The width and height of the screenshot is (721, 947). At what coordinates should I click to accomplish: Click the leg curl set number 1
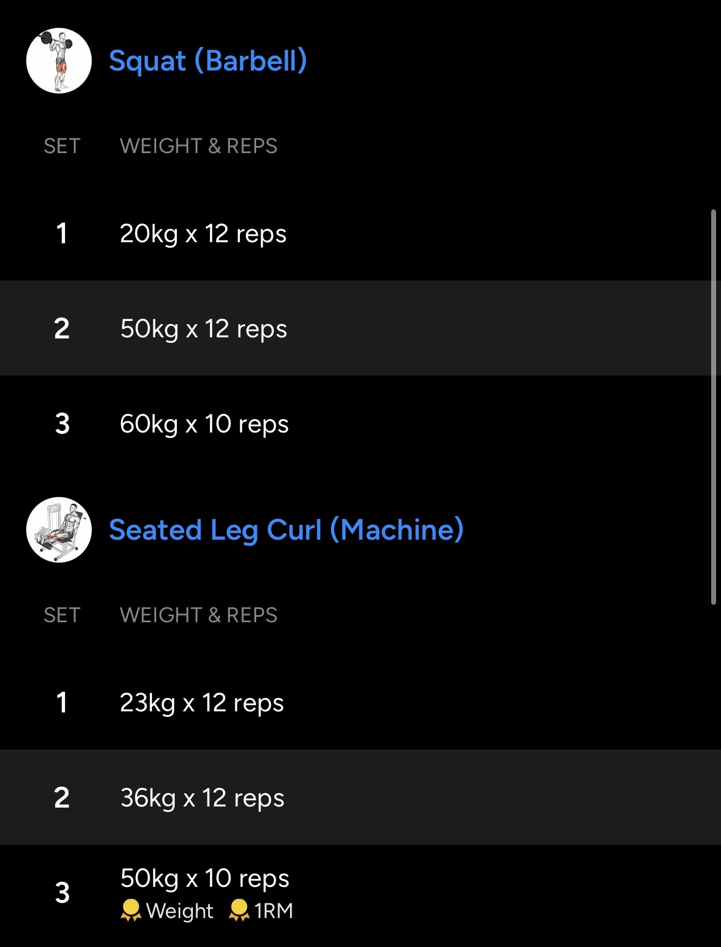(x=62, y=703)
